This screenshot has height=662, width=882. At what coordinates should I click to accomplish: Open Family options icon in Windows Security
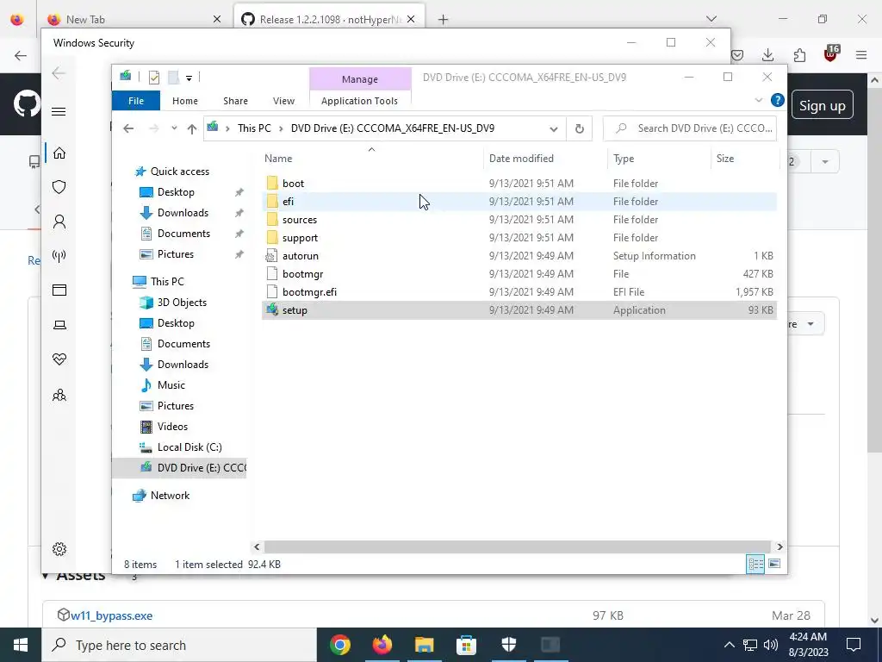(59, 395)
